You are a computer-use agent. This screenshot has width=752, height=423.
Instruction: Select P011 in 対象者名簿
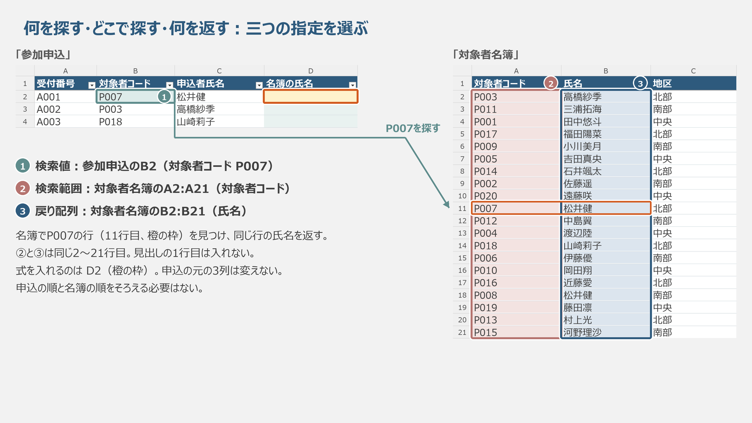click(516, 109)
